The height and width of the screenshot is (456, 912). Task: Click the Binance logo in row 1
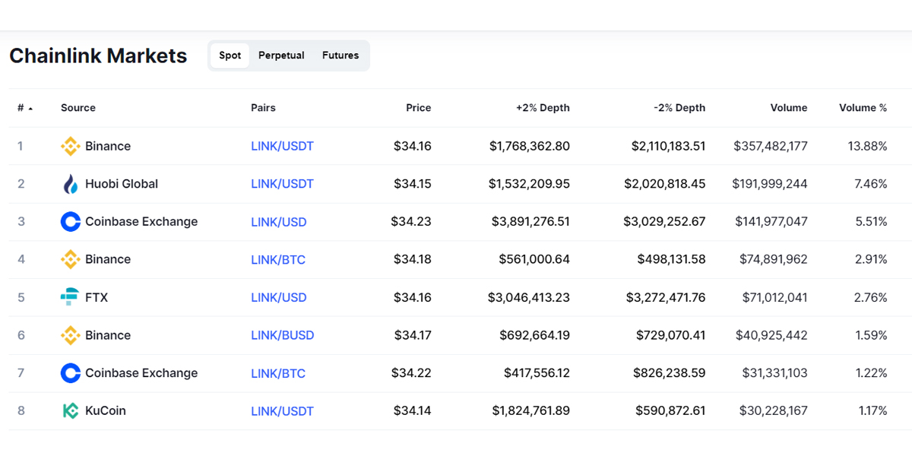tap(70, 146)
